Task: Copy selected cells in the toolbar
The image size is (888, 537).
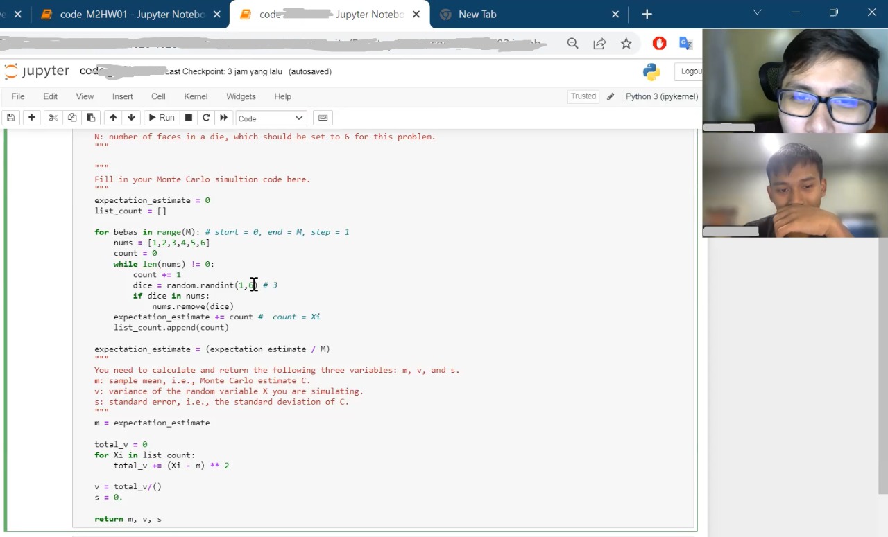Action: point(71,118)
